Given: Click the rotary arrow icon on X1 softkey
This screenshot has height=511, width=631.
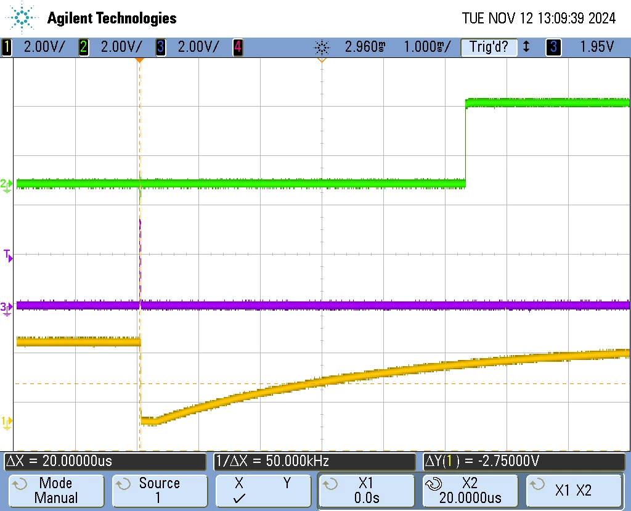Looking at the screenshot, I should [330, 484].
